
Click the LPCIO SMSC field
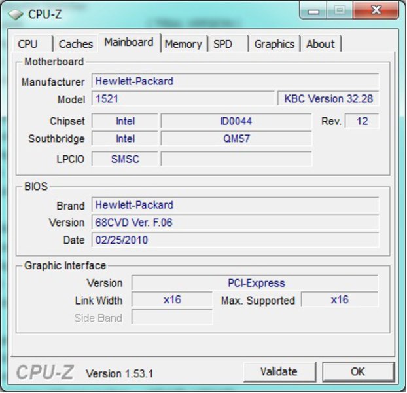(125, 159)
